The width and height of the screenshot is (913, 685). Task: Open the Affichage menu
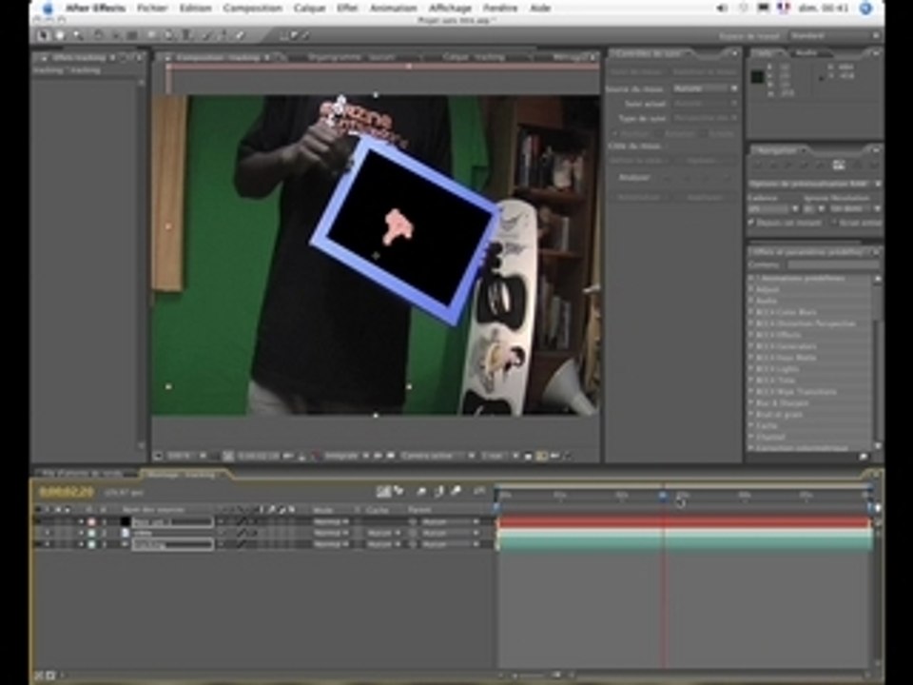coord(450,9)
